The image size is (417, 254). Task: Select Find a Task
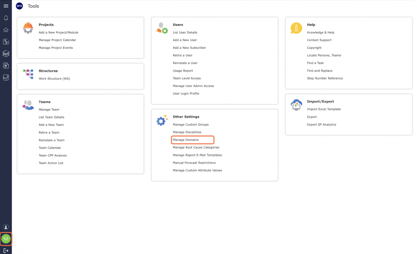pos(315,63)
